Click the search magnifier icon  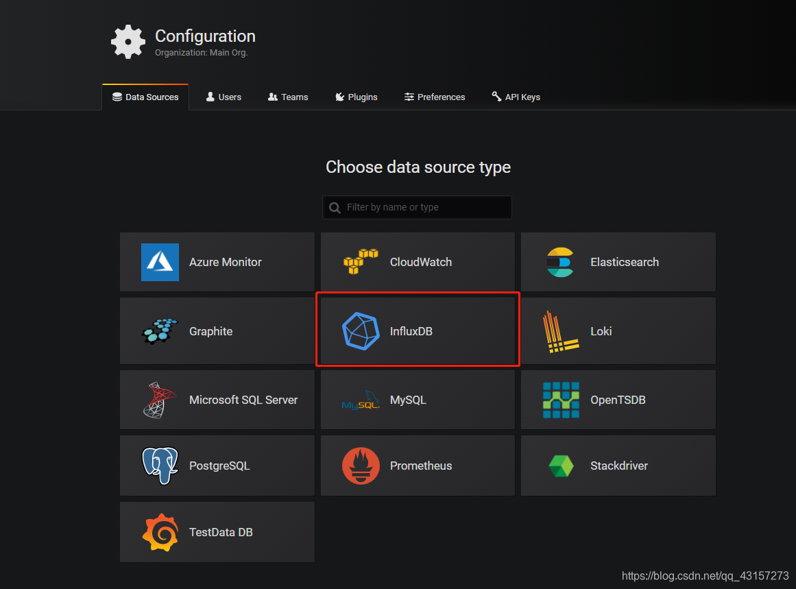(x=335, y=208)
